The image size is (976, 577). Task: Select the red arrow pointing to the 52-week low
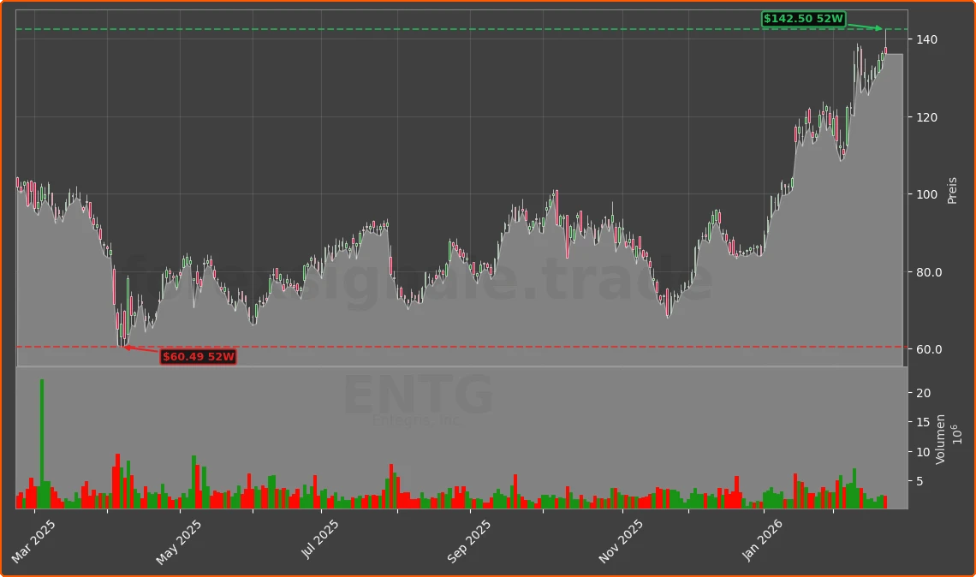point(141,350)
